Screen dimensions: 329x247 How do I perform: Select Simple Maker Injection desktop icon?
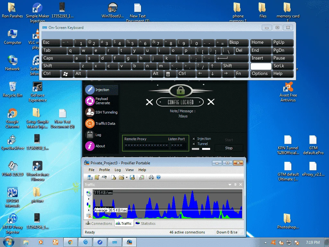pos(37,13)
